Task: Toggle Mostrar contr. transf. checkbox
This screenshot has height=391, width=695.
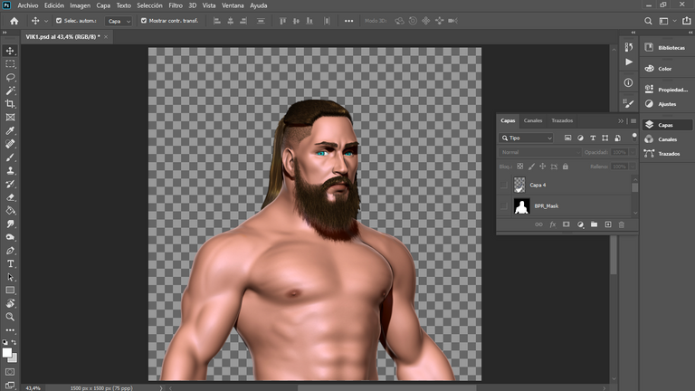Action: click(x=144, y=21)
